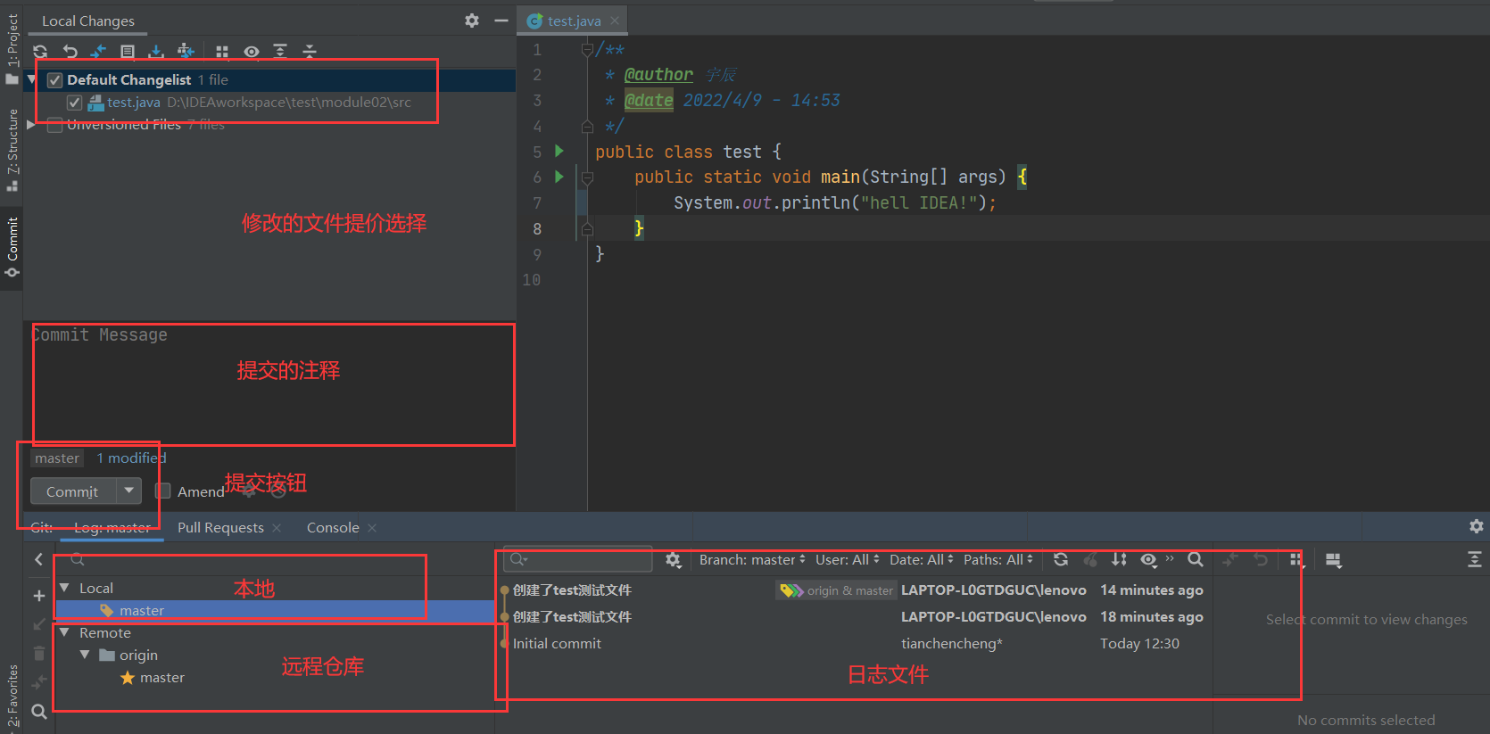Run main method using line 6 gutter arrow
1490x734 pixels.
(x=559, y=177)
